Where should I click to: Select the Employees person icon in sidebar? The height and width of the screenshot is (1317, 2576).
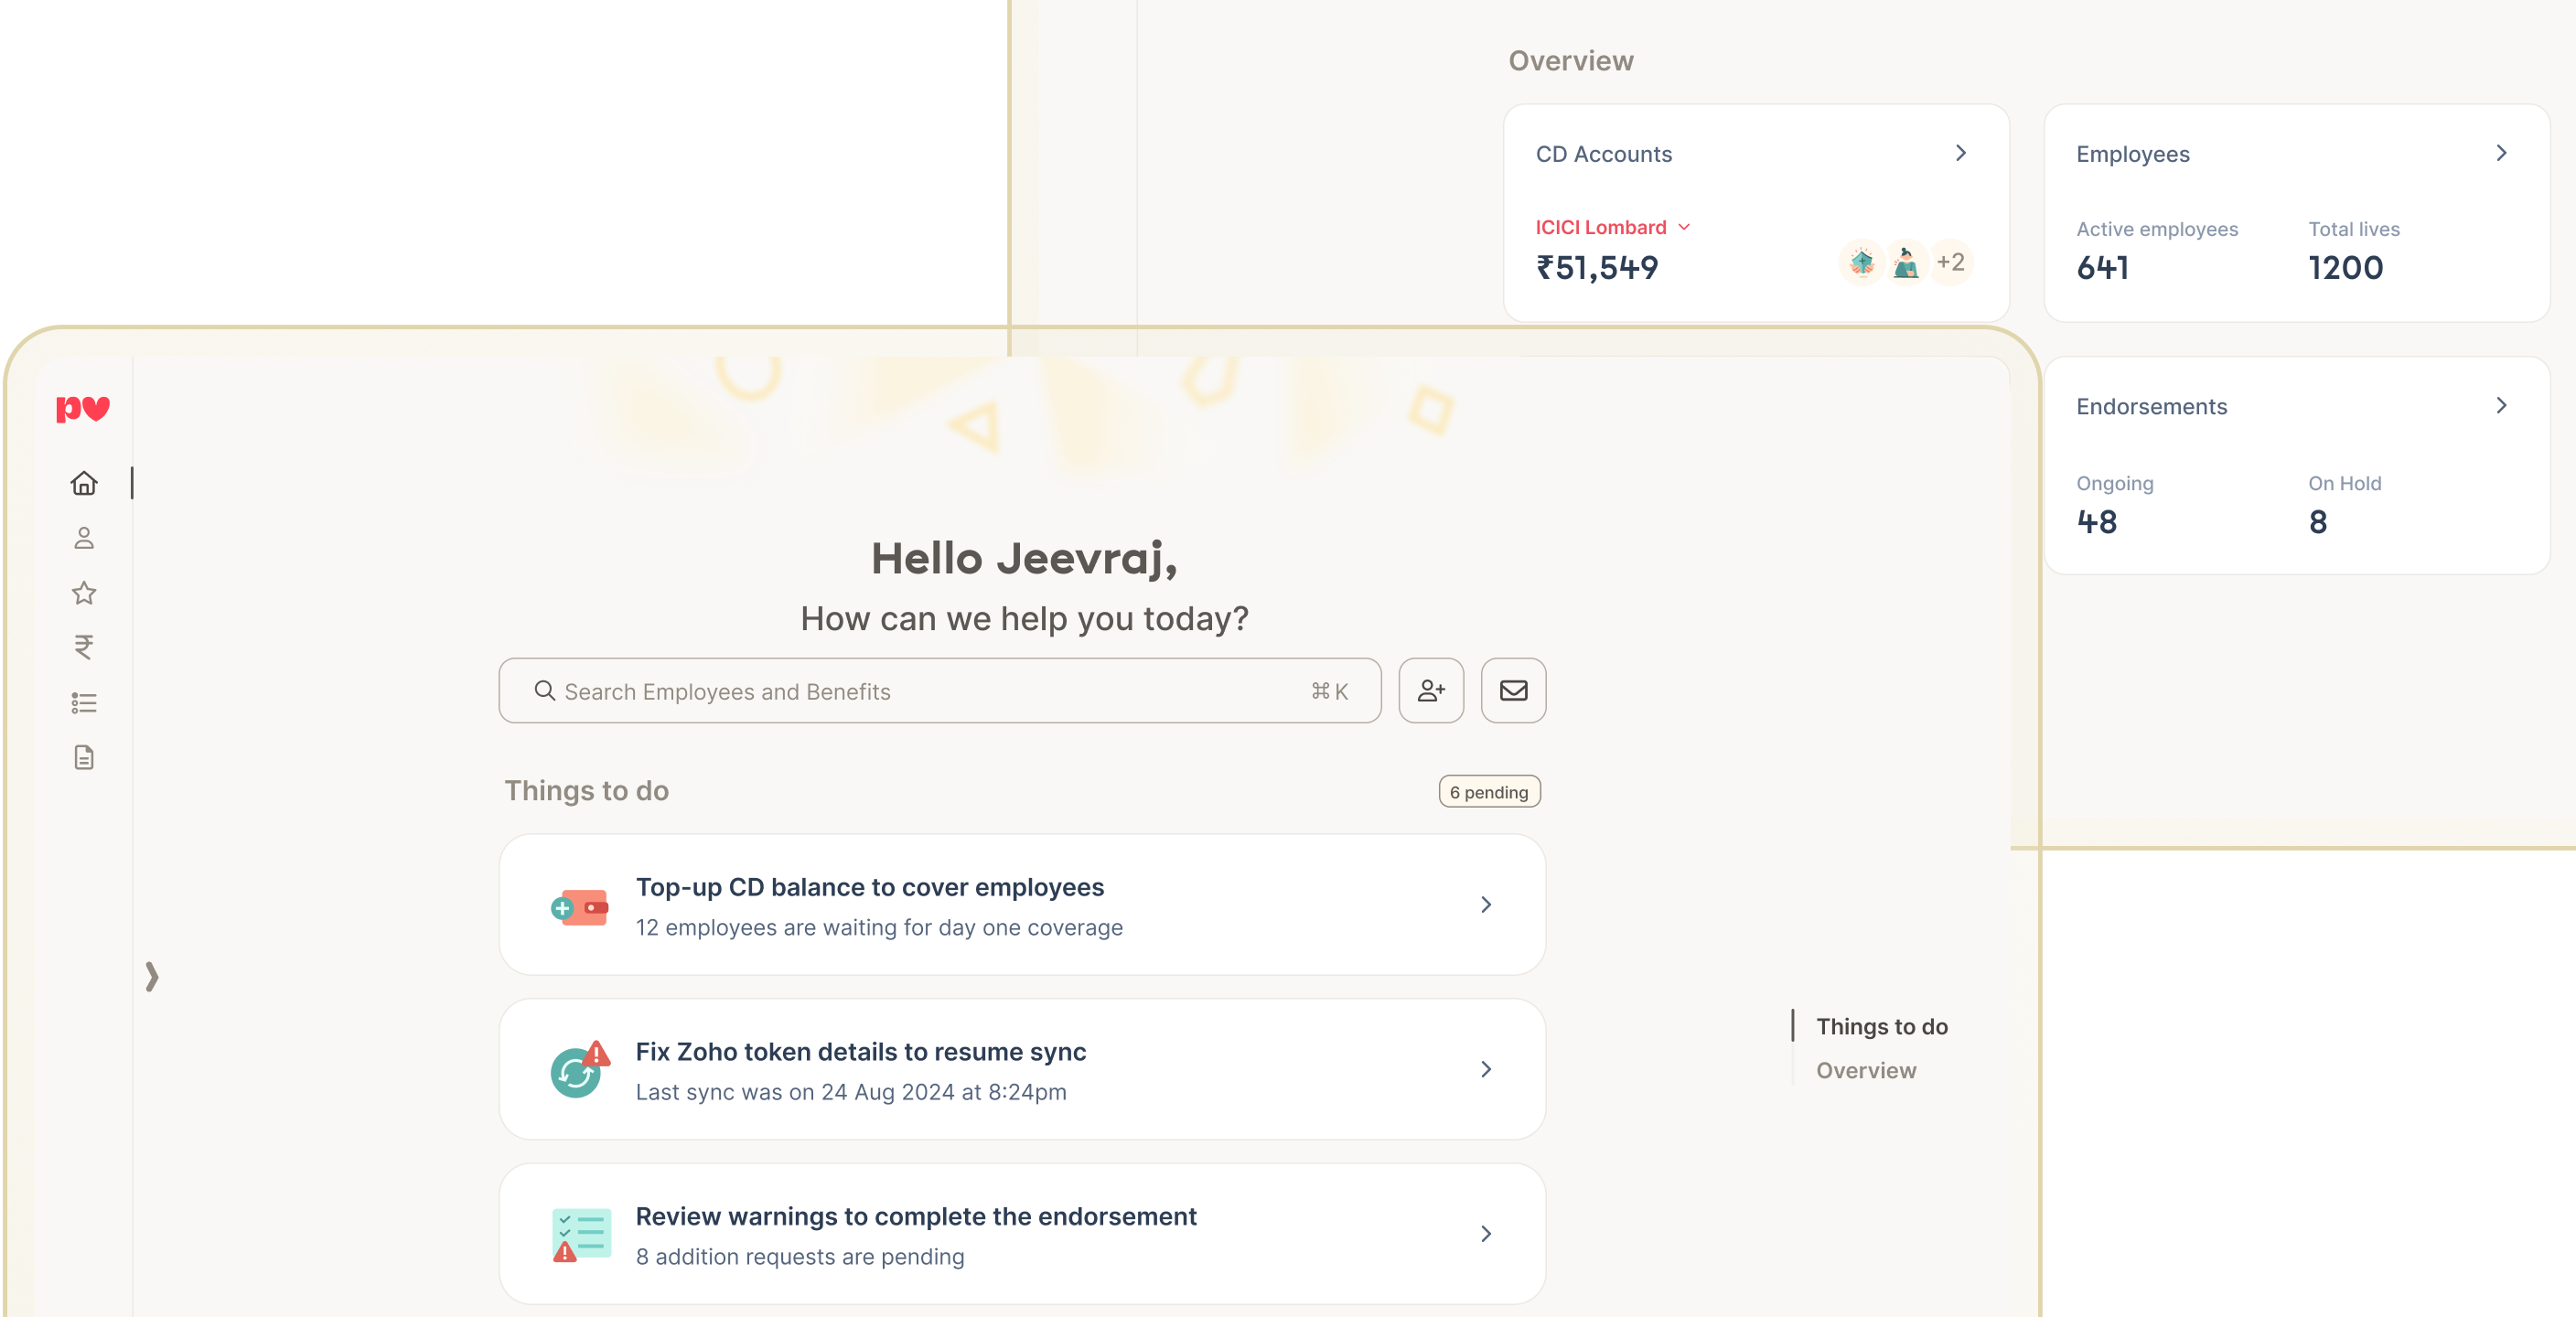[84, 538]
